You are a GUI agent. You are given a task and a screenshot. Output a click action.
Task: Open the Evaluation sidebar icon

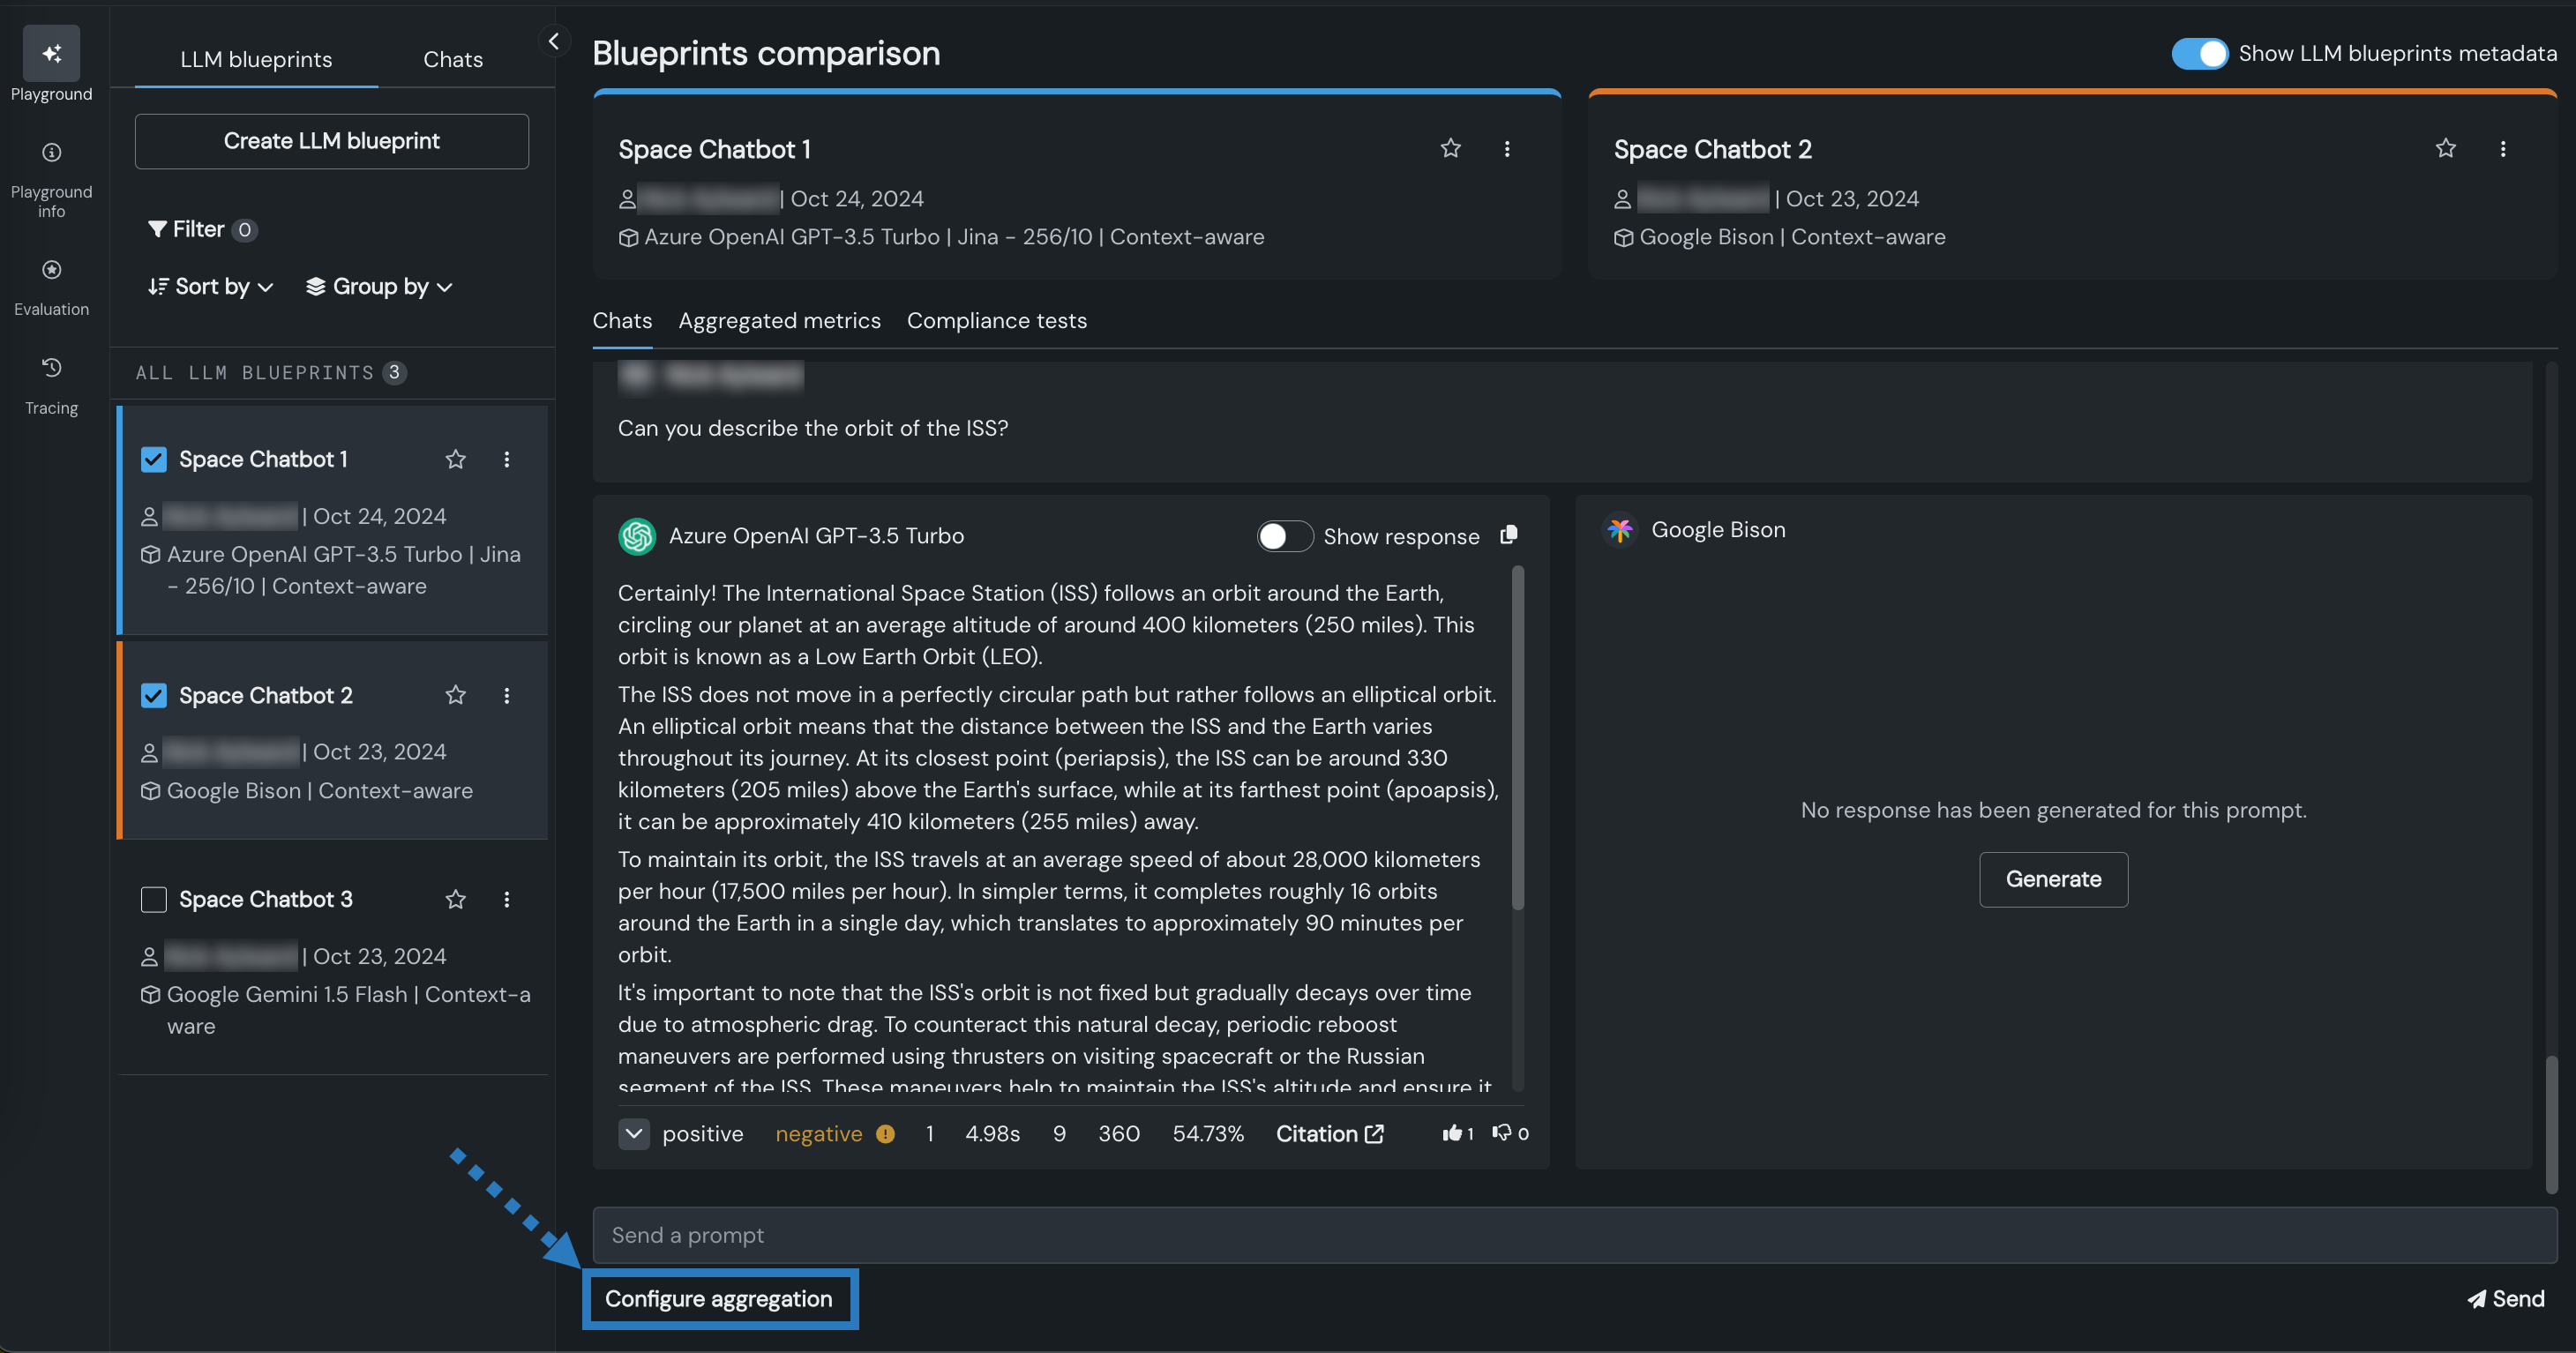pos(51,271)
